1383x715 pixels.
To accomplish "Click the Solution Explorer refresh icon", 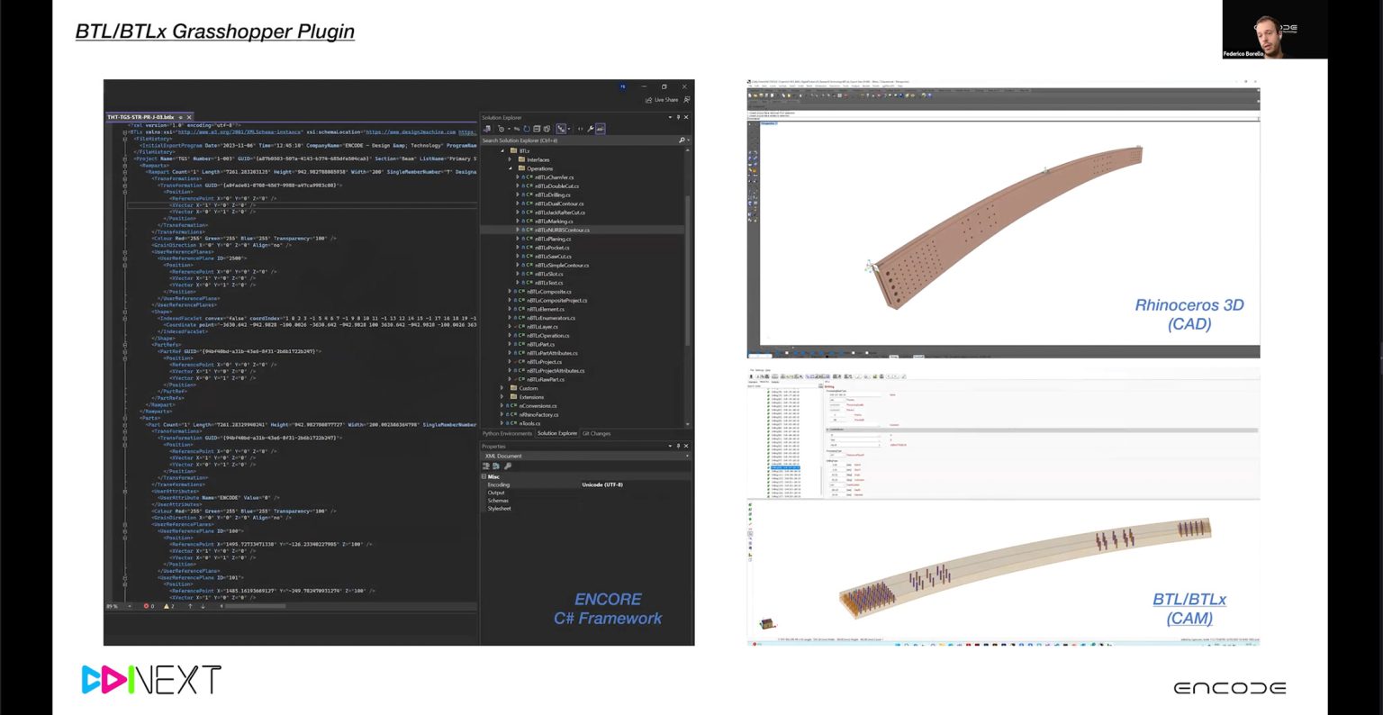I will (527, 129).
